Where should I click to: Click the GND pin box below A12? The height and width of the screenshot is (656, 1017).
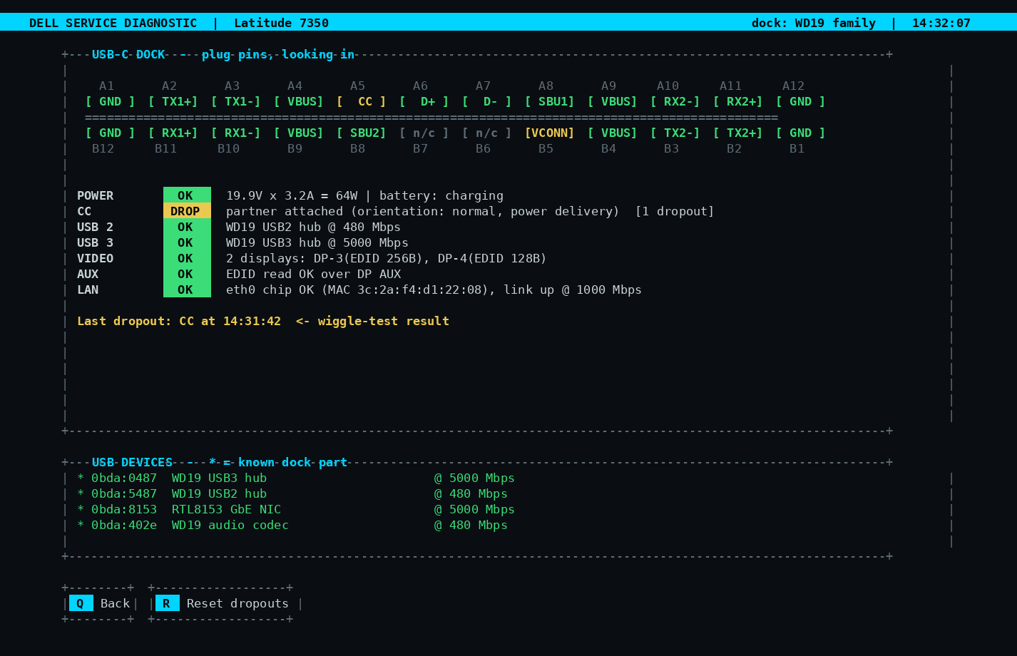click(801, 101)
